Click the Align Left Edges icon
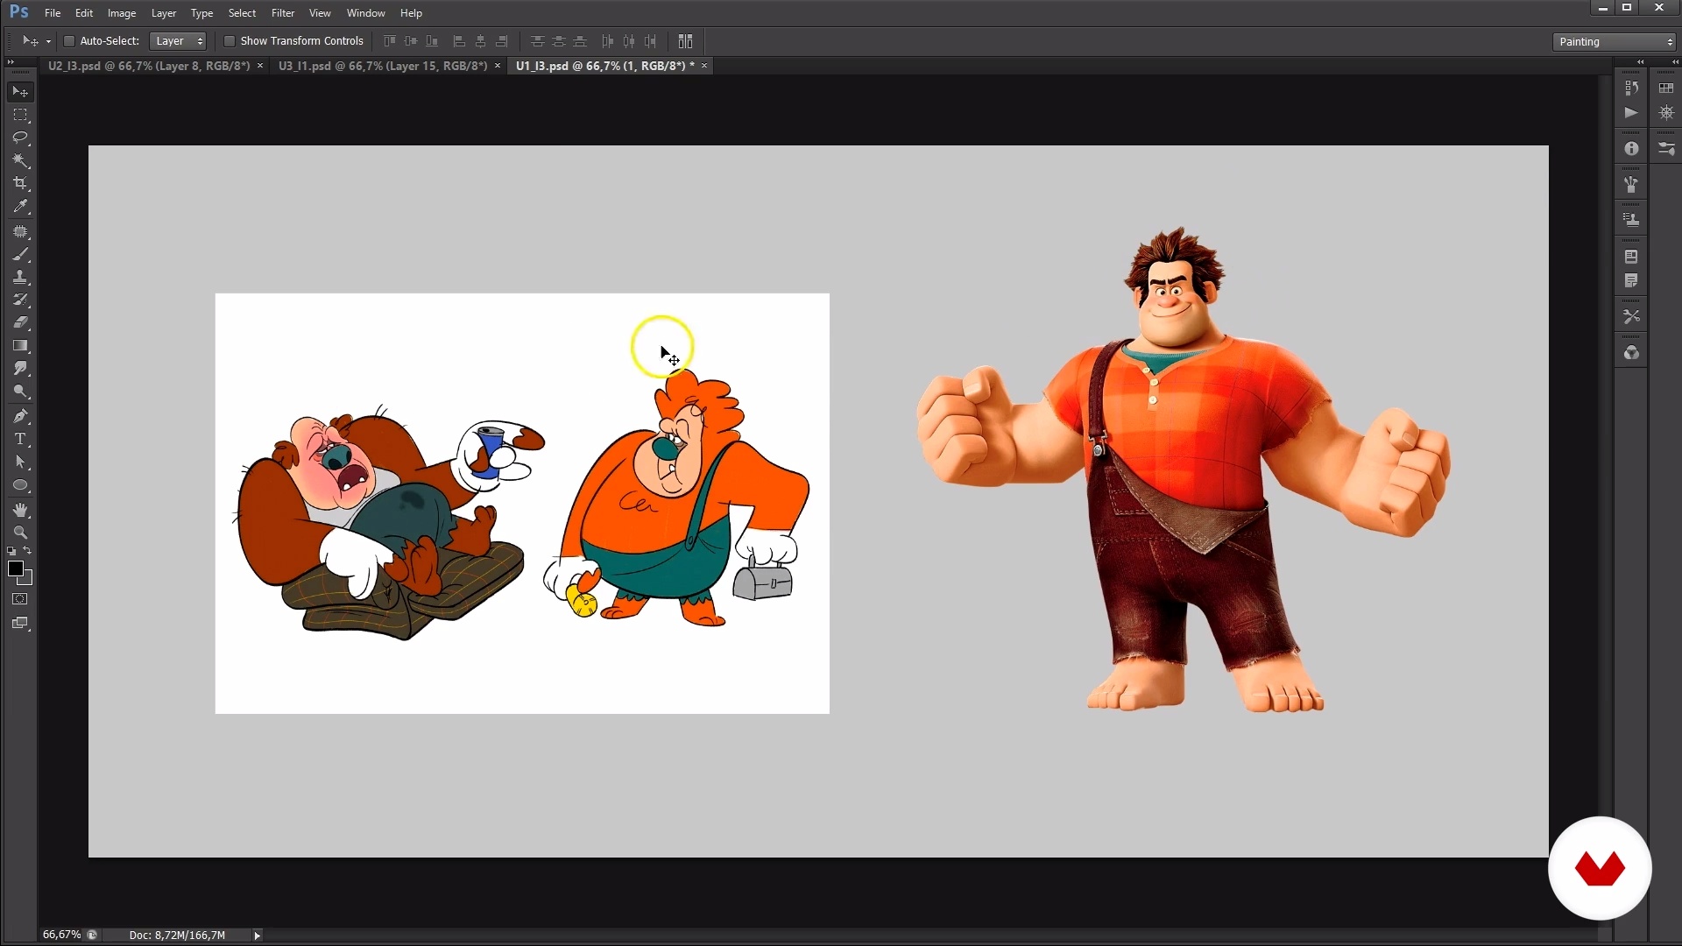 (x=459, y=41)
